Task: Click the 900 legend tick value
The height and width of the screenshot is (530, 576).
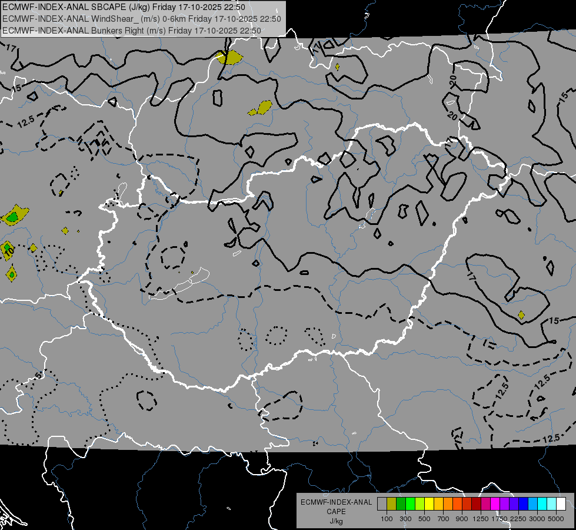Action: click(x=462, y=519)
